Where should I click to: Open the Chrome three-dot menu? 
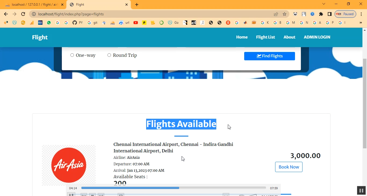(361, 14)
